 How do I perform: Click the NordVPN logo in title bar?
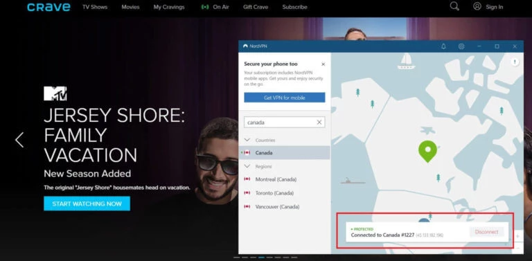coord(246,46)
